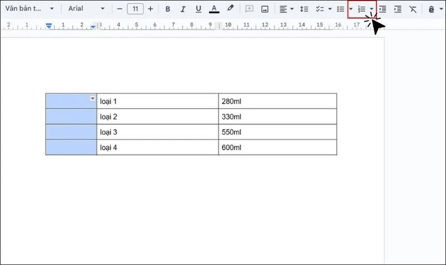
Task: Open the text color picker
Action: tap(214, 9)
